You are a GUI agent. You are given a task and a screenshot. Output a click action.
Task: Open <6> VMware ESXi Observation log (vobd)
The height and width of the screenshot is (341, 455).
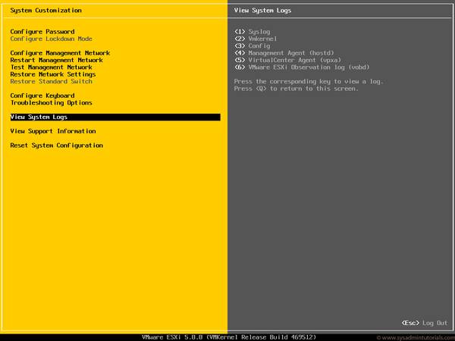(x=302, y=67)
